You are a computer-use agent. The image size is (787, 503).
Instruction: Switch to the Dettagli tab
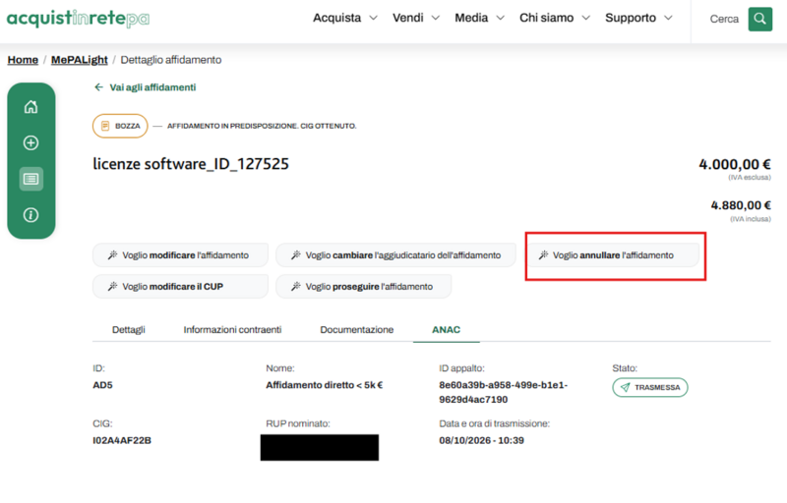coord(129,330)
